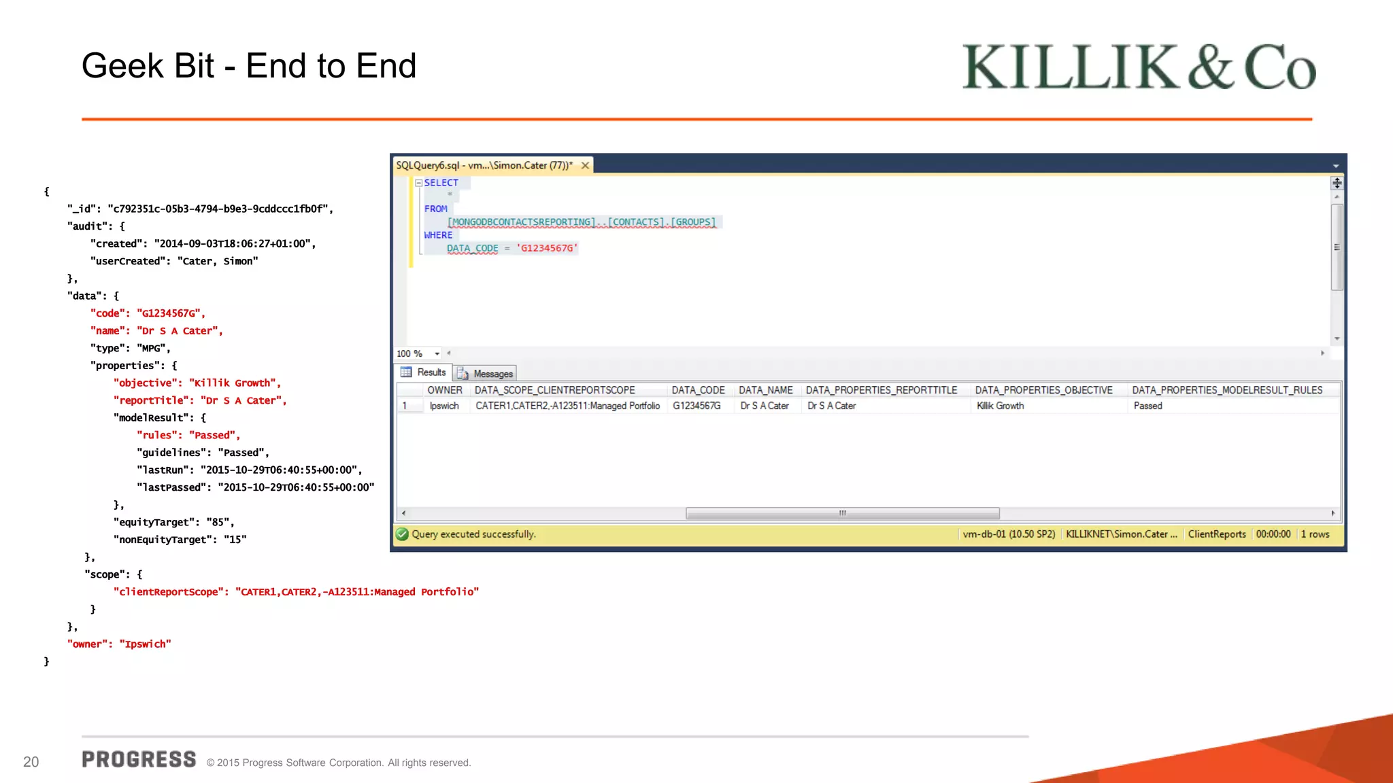1393x783 pixels.
Task: Click the results horizontal scrollbar thumb
Action: tap(842, 513)
